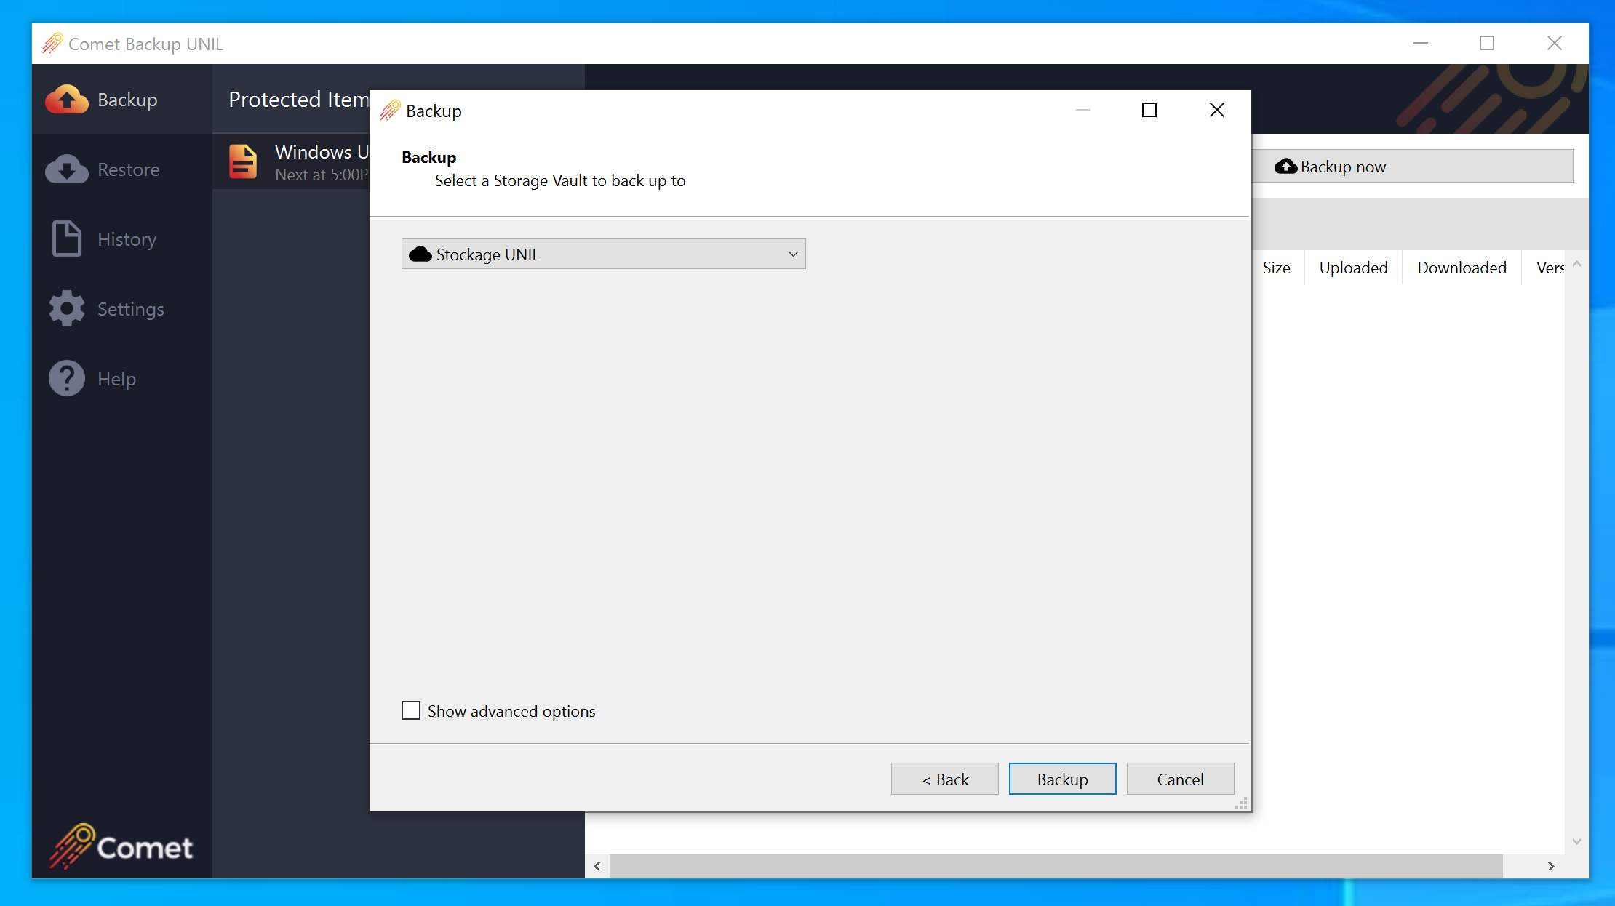Click the horizontal scrollbar right arrow

click(1551, 866)
